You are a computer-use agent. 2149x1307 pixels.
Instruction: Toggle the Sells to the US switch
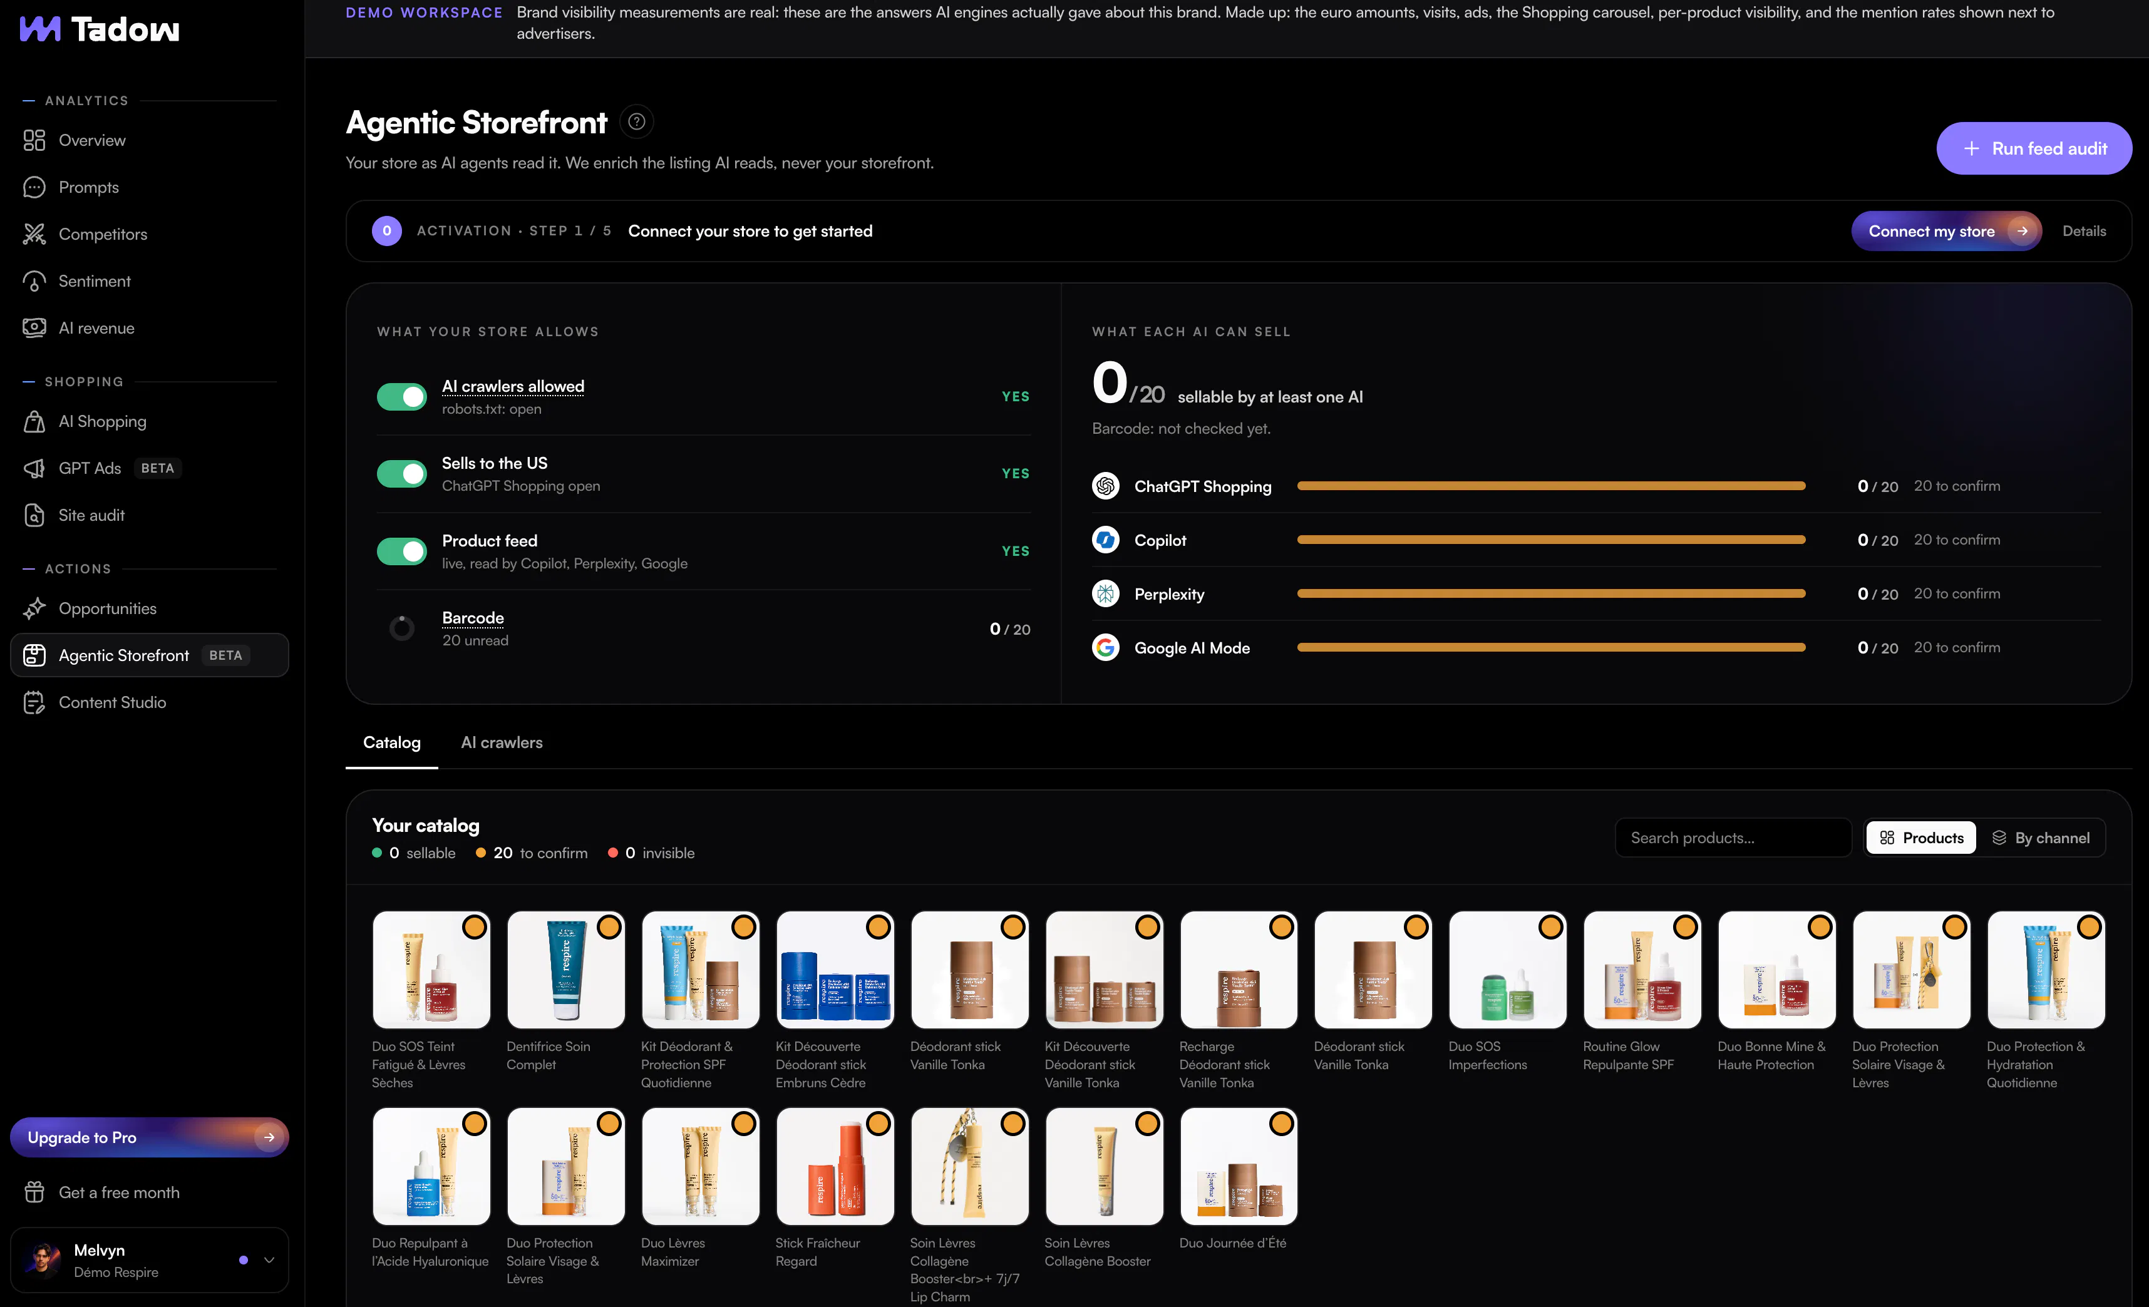[401, 473]
